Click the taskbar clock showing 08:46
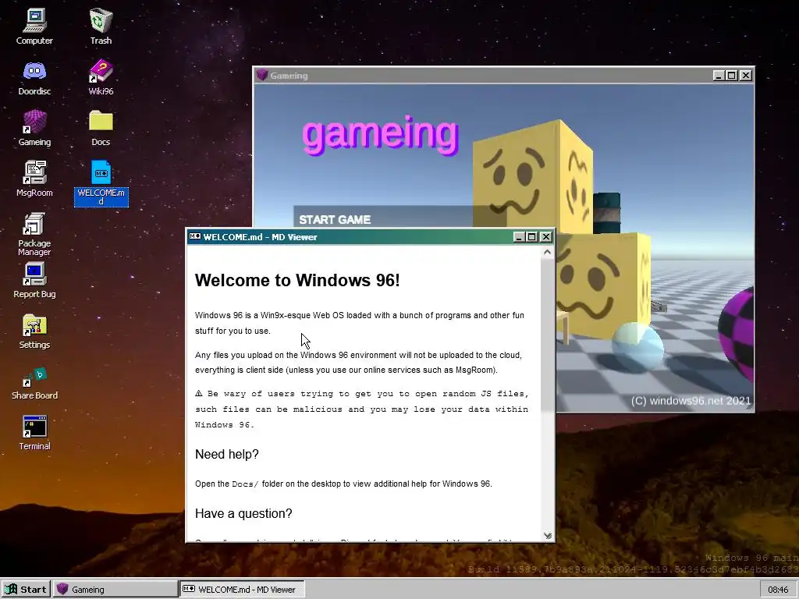 (778, 590)
